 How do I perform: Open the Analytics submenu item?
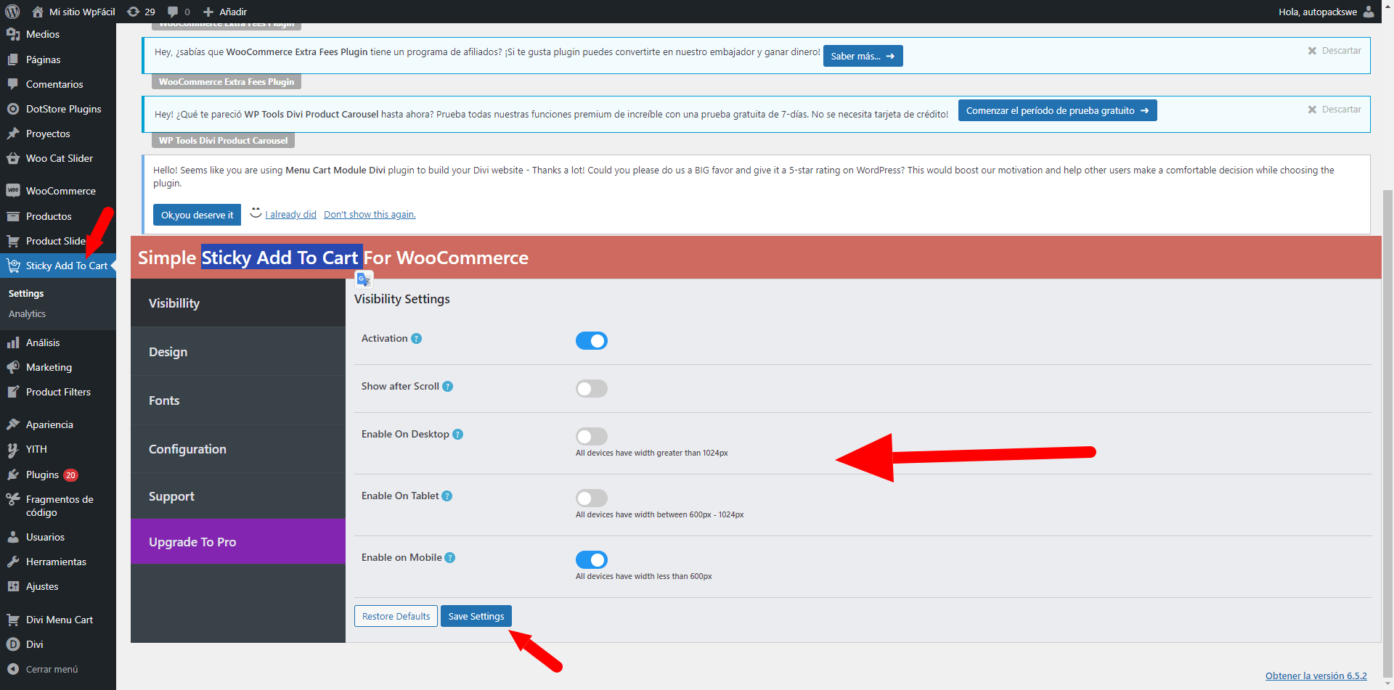pos(27,314)
